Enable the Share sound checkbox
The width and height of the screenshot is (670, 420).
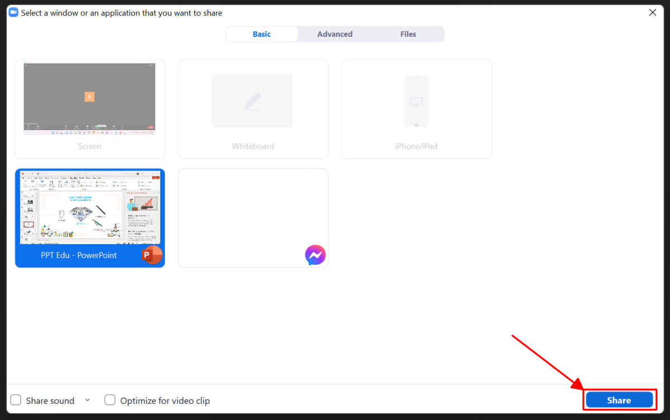pos(16,400)
